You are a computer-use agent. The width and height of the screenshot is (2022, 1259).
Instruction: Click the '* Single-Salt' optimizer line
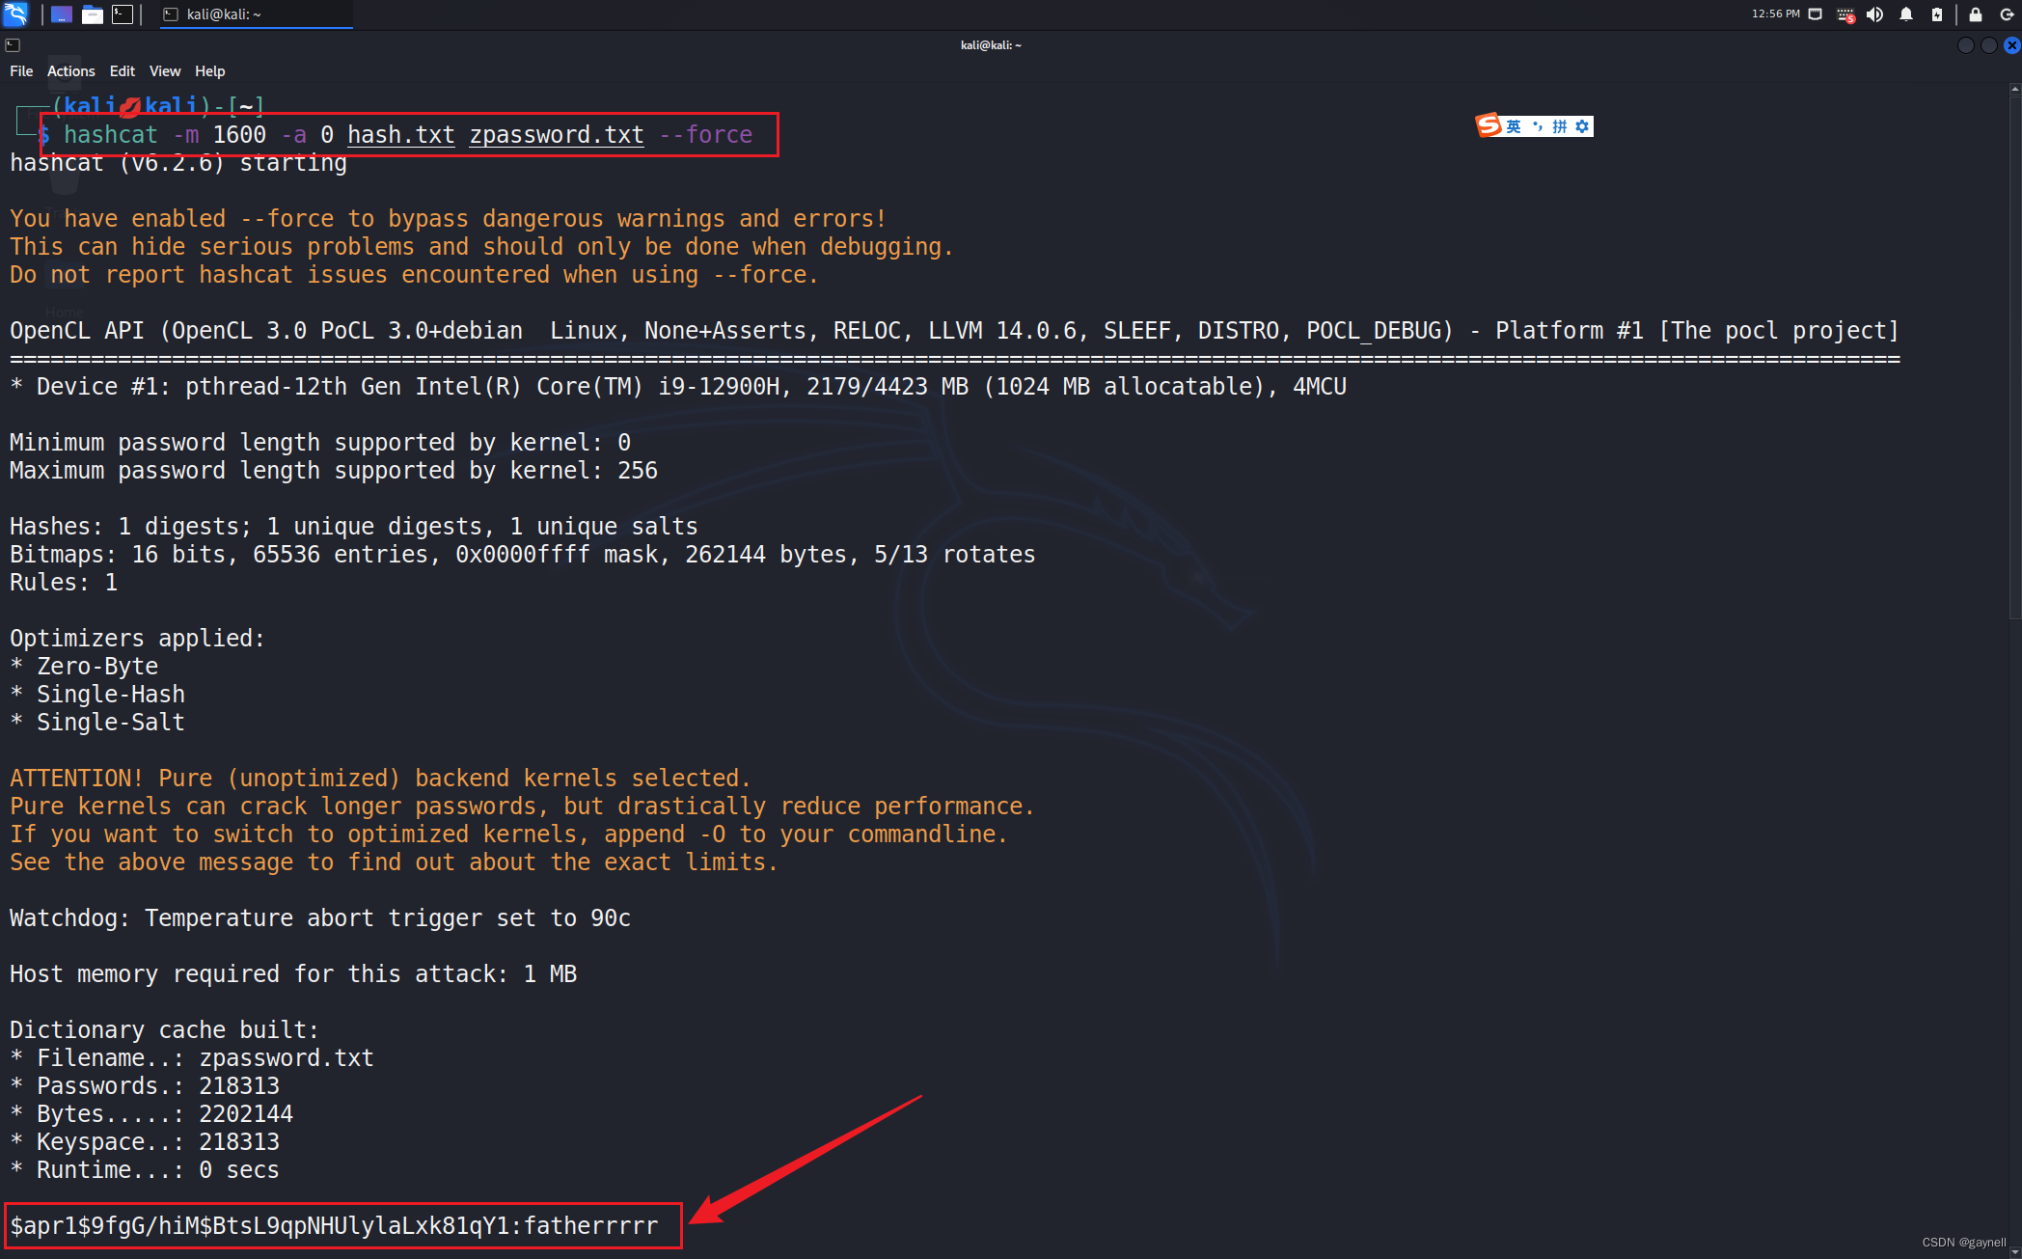[x=97, y=723]
